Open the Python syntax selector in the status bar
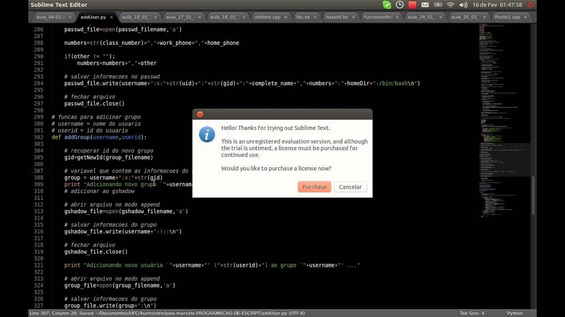The height and width of the screenshot is (317, 565). [x=515, y=313]
